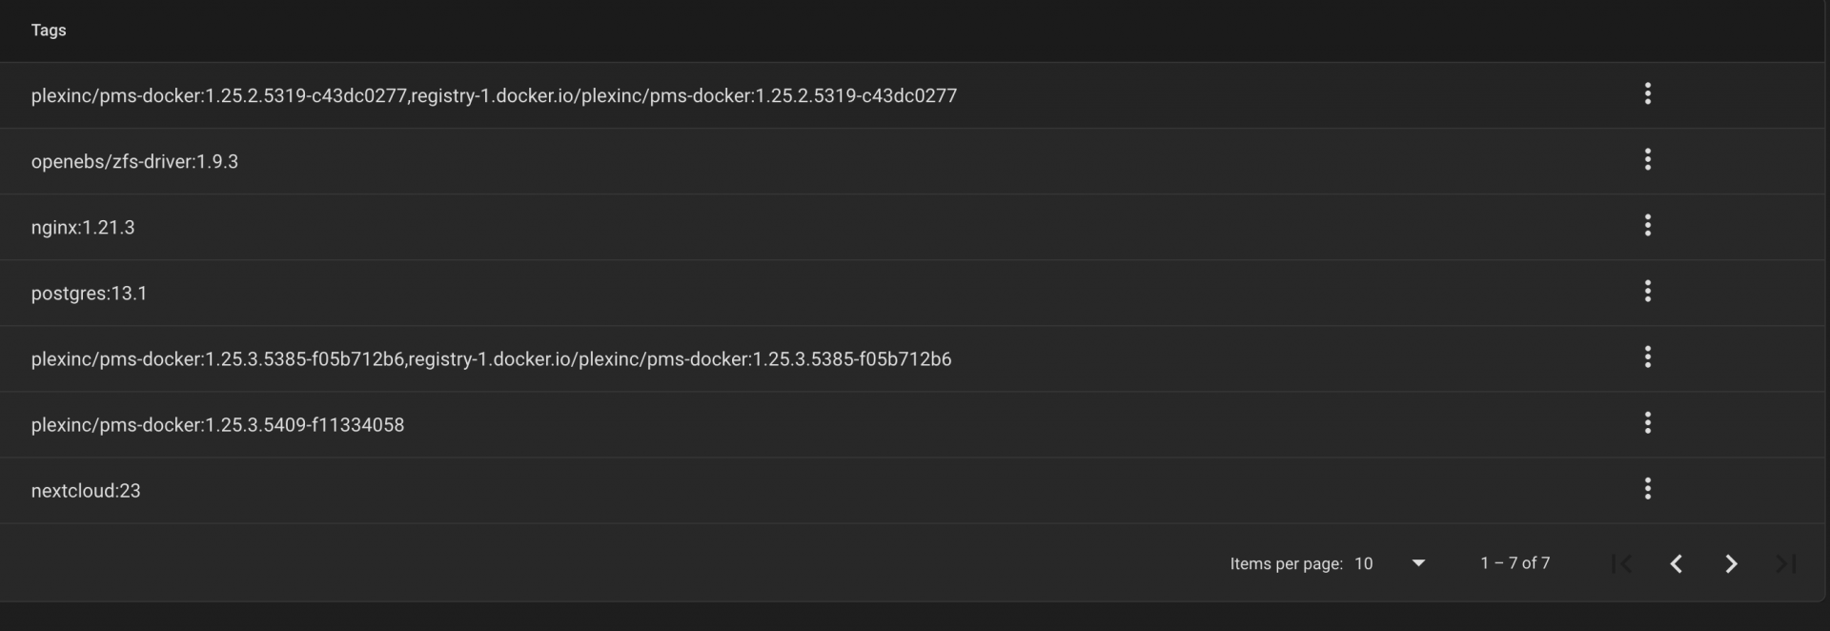Click three-dot menu for postgres:13.1

click(x=1647, y=292)
